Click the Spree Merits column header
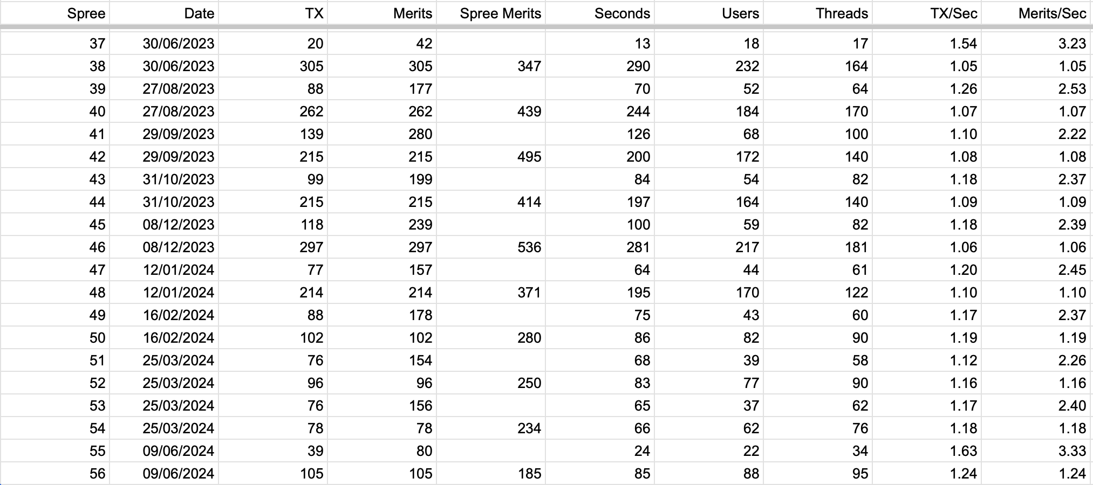 tap(491, 13)
